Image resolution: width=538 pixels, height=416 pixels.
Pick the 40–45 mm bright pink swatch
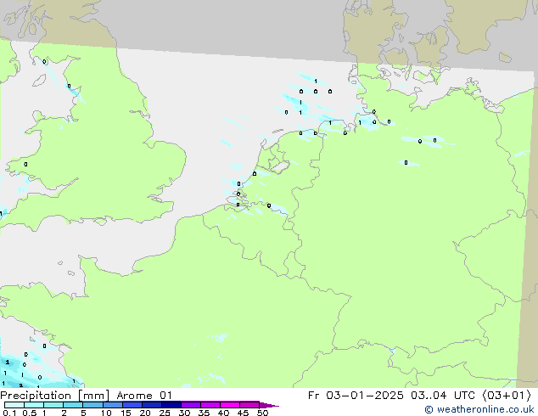[x=230, y=405]
